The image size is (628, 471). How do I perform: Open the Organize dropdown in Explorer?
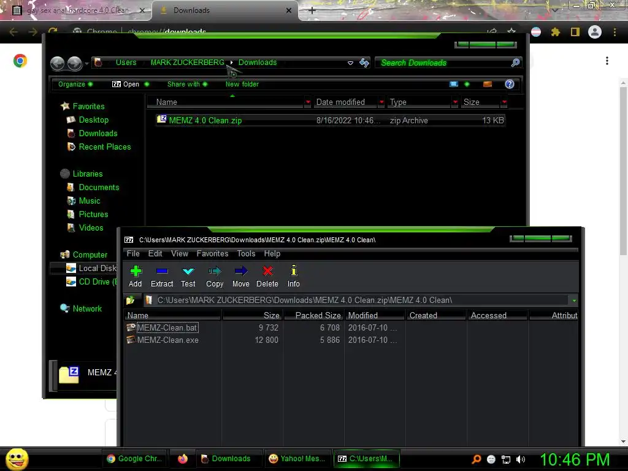point(75,84)
